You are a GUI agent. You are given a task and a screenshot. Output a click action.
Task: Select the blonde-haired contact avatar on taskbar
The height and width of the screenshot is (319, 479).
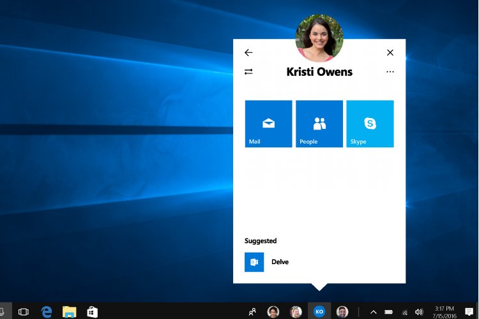click(x=296, y=312)
